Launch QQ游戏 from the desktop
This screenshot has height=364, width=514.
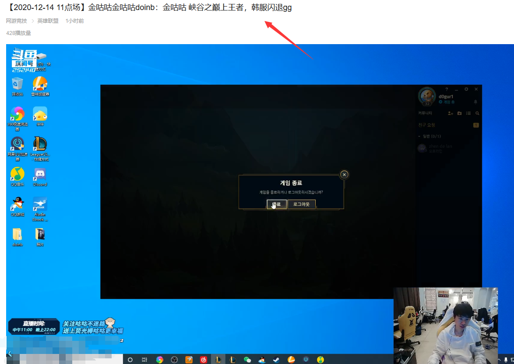point(18,207)
